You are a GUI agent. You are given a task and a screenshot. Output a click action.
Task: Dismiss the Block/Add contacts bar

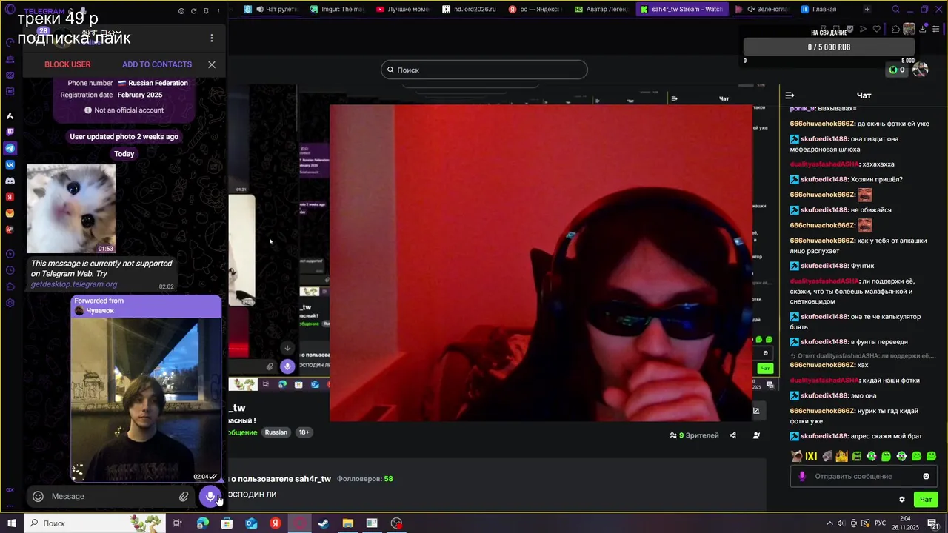[x=212, y=64]
